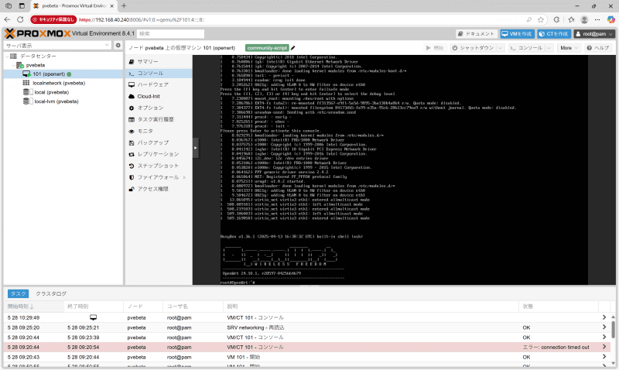Click Console button in VM toolbar

tap(526, 48)
